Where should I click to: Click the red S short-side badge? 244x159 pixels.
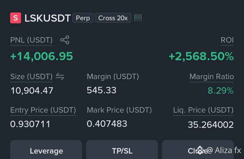tap(16, 18)
